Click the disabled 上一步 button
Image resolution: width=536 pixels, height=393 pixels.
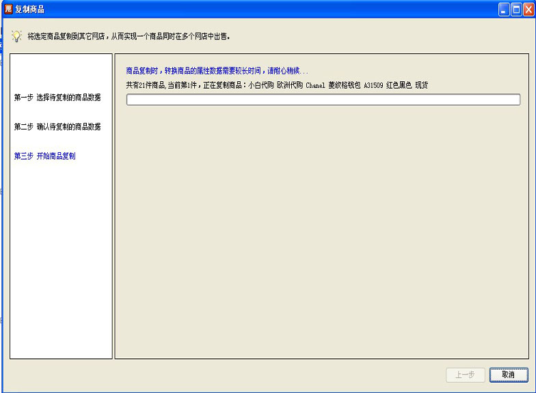click(x=465, y=375)
